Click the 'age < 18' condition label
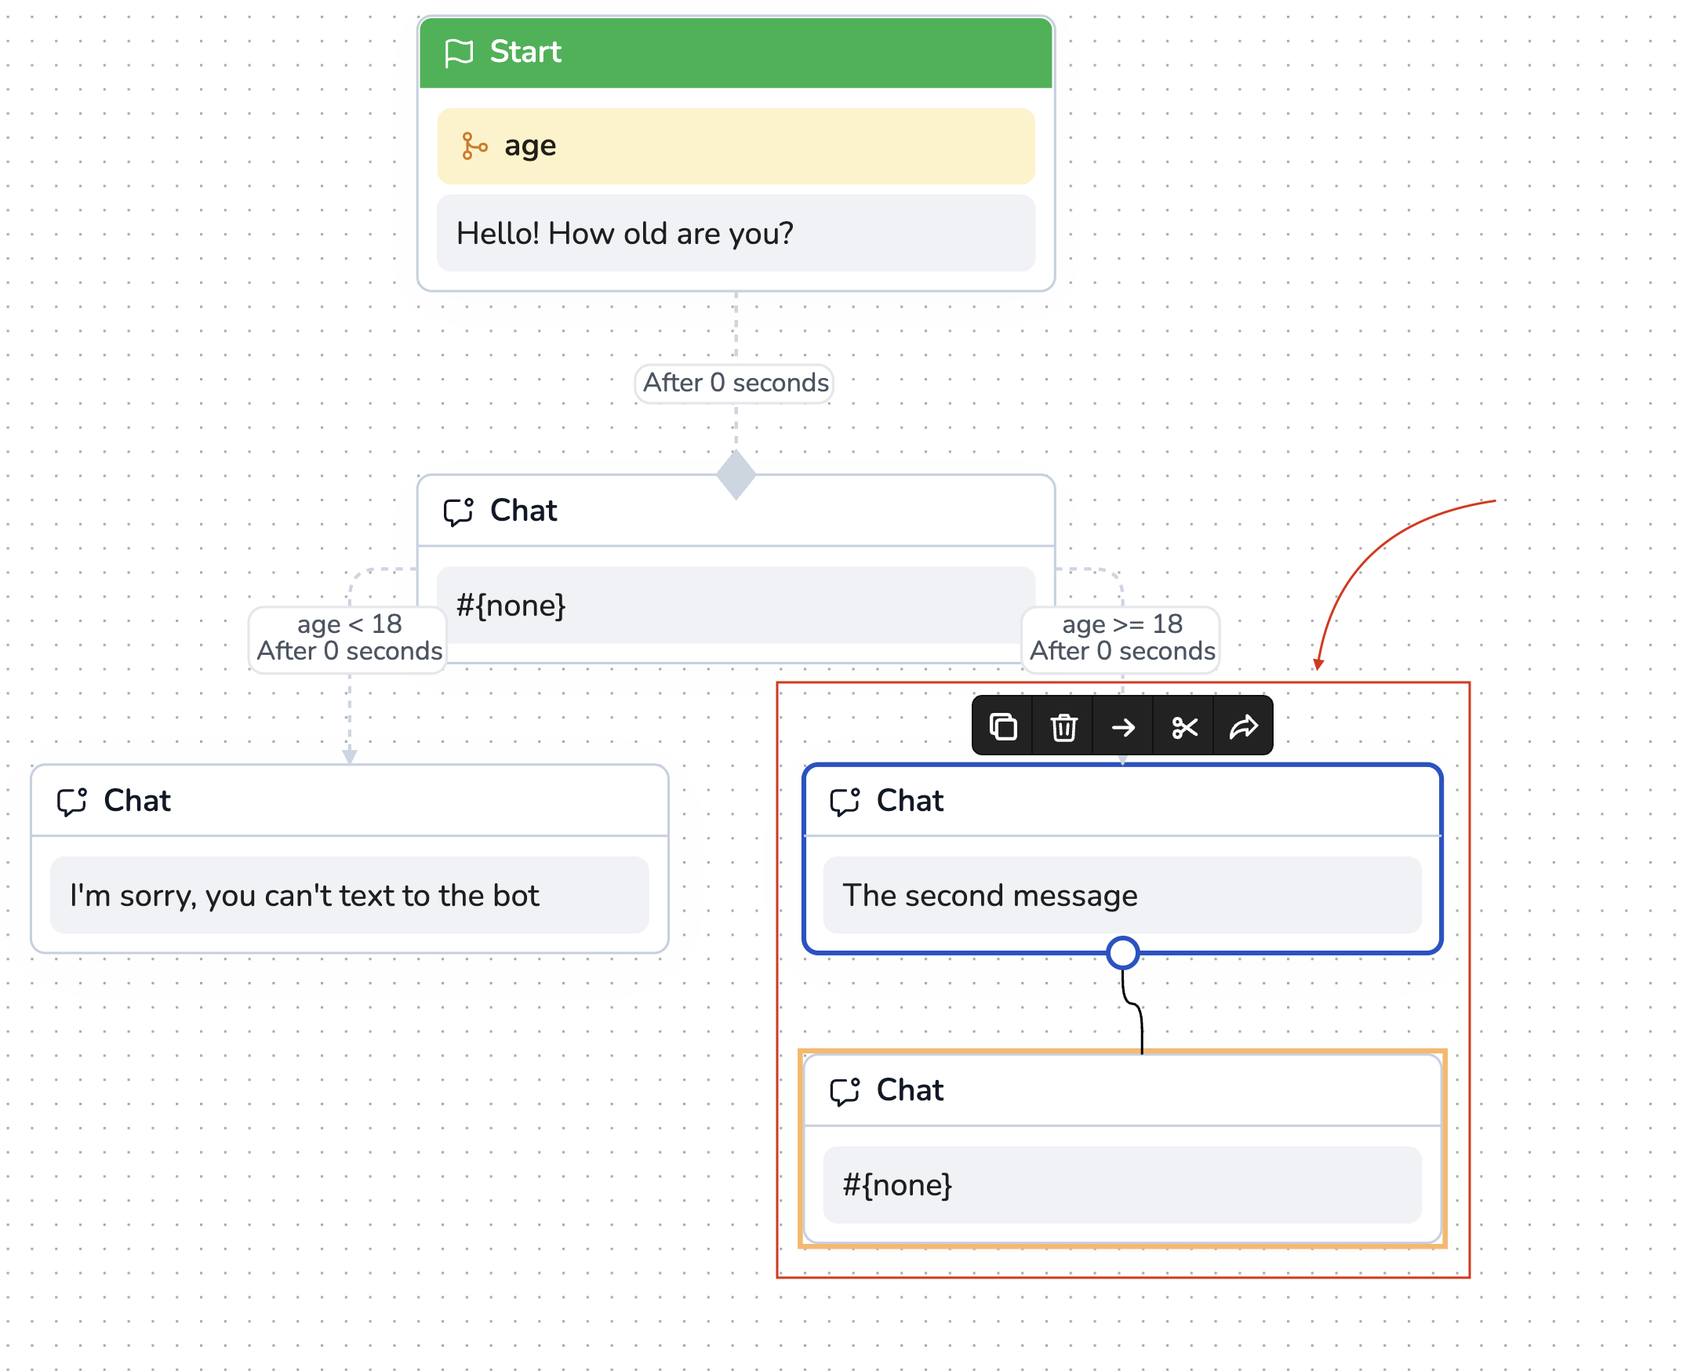Screen dimensions: 1694x1371 click(349, 624)
